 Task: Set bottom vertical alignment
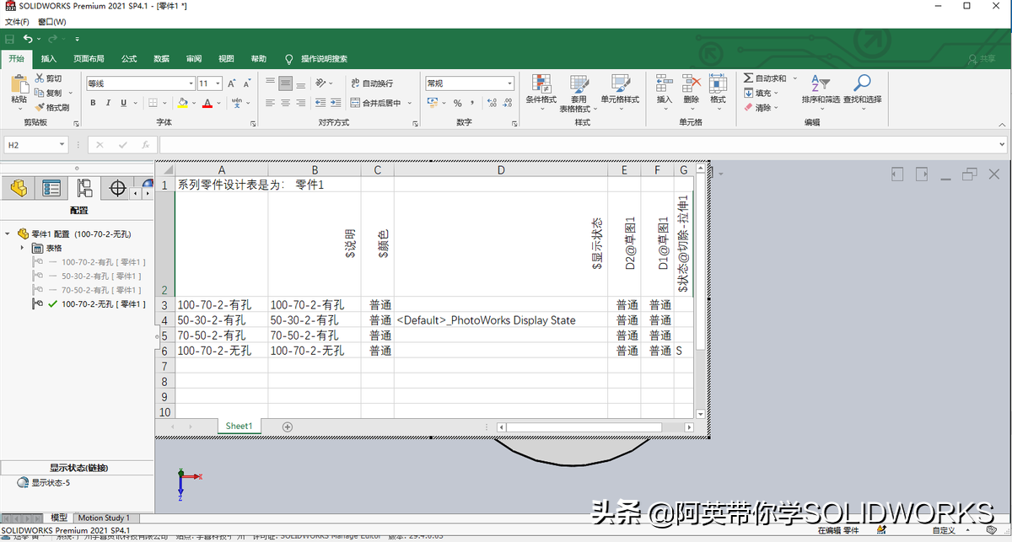301,83
